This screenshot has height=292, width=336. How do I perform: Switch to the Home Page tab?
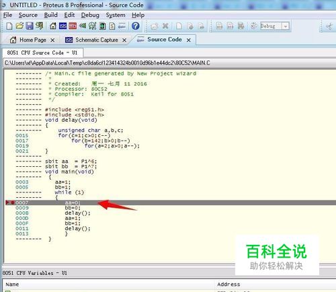(33, 40)
